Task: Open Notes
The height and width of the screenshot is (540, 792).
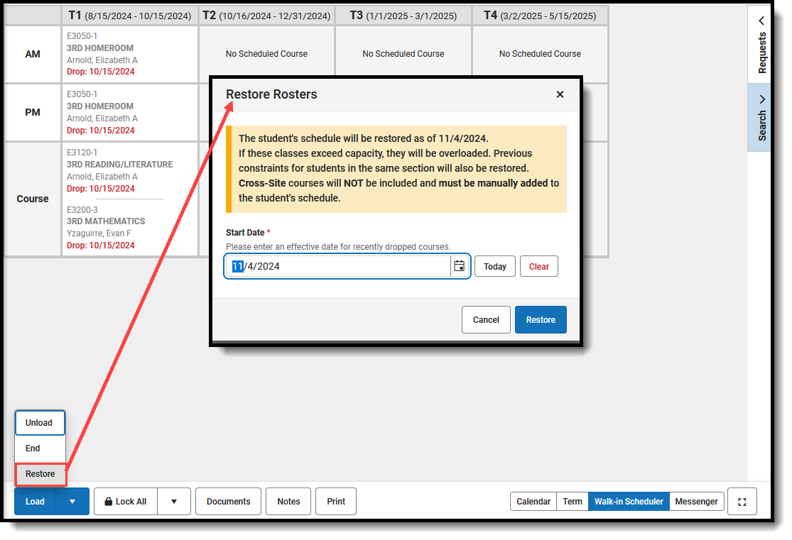Action: click(x=288, y=502)
